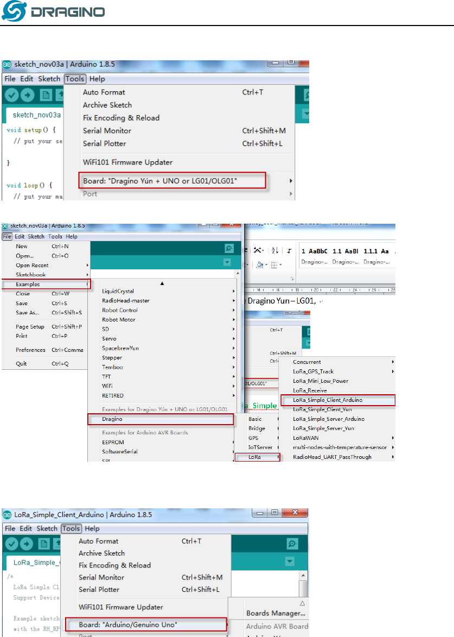Choose Dragino in the Examples list

(x=161, y=419)
